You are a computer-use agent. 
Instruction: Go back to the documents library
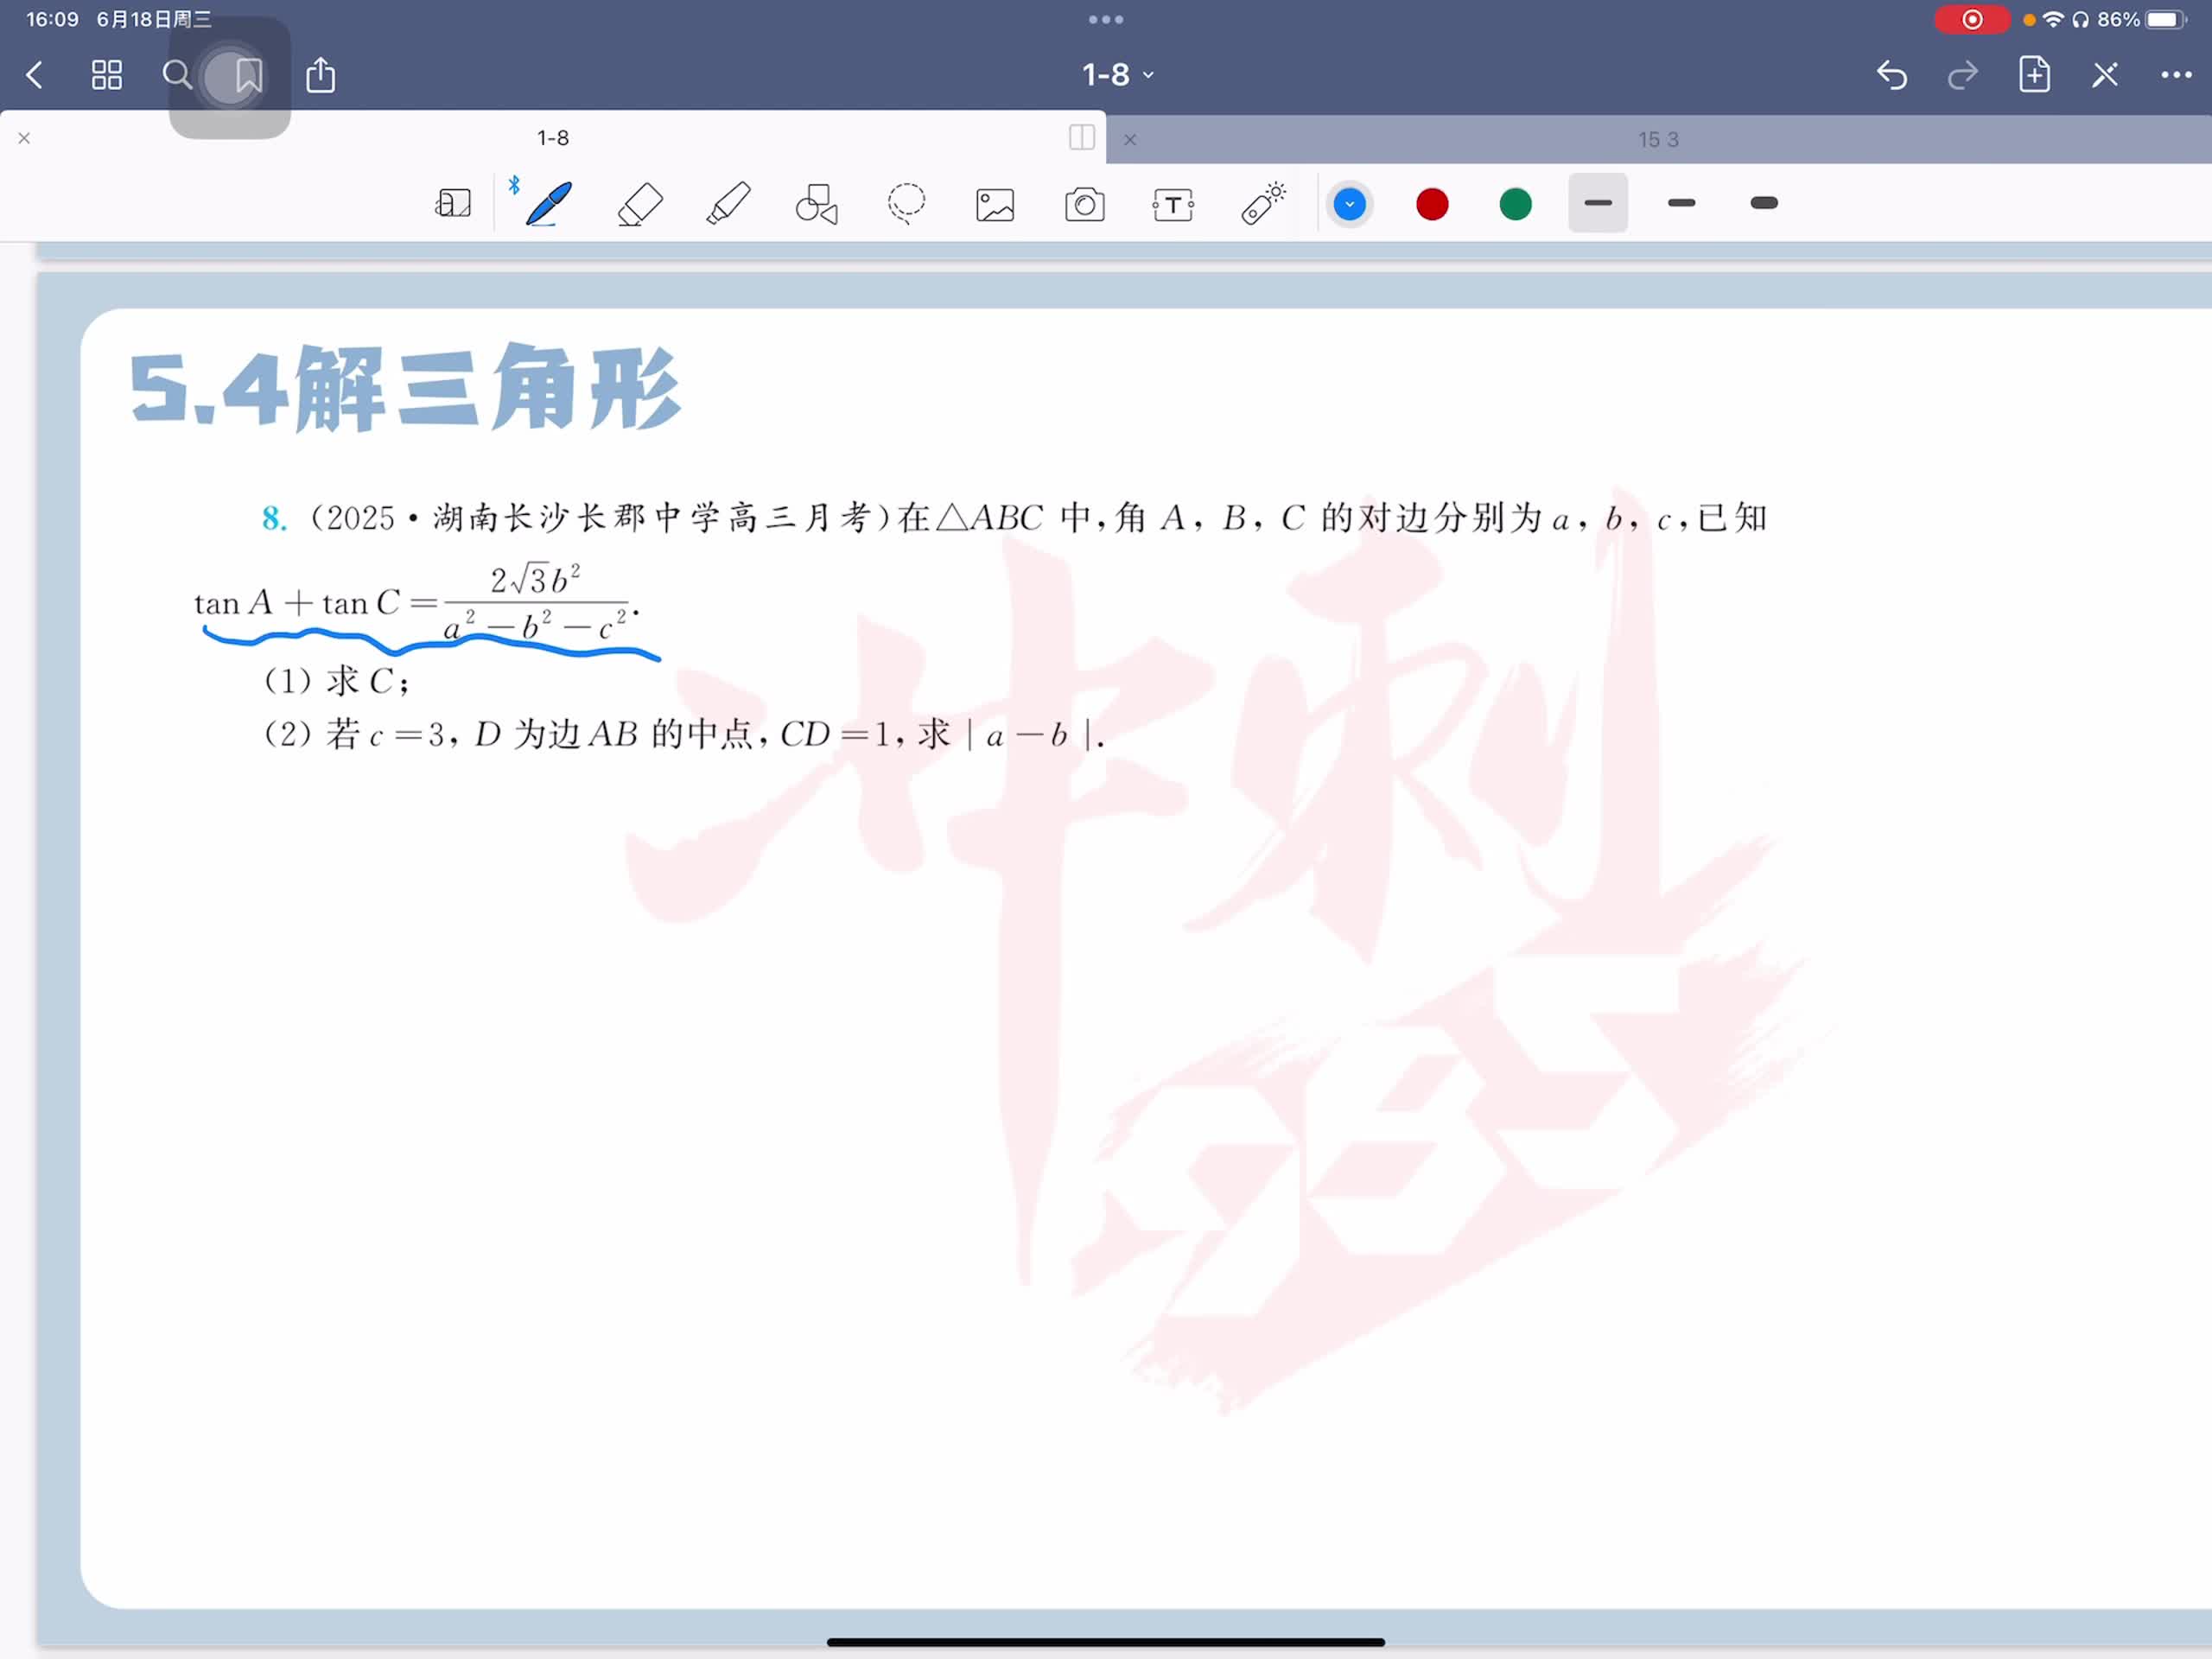pyautogui.click(x=35, y=75)
